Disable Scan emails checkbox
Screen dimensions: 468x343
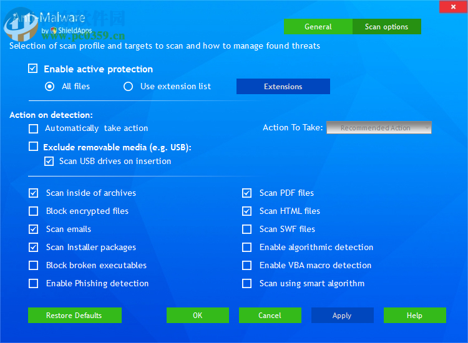point(34,229)
